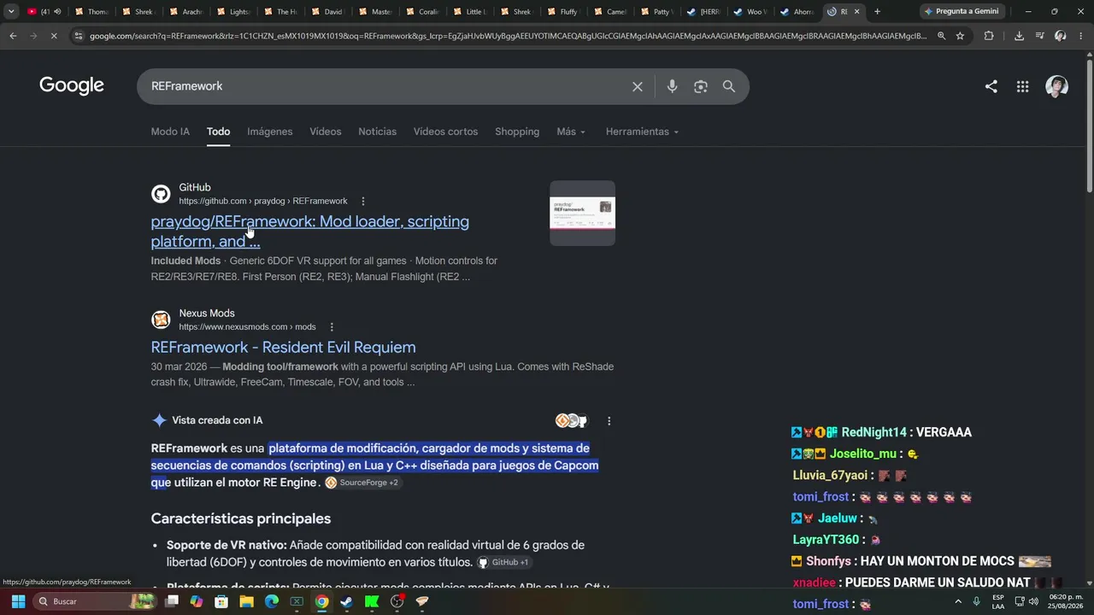This screenshot has width=1094, height=615.
Task: Open options menu for AI overview
Action: pos(609,421)
